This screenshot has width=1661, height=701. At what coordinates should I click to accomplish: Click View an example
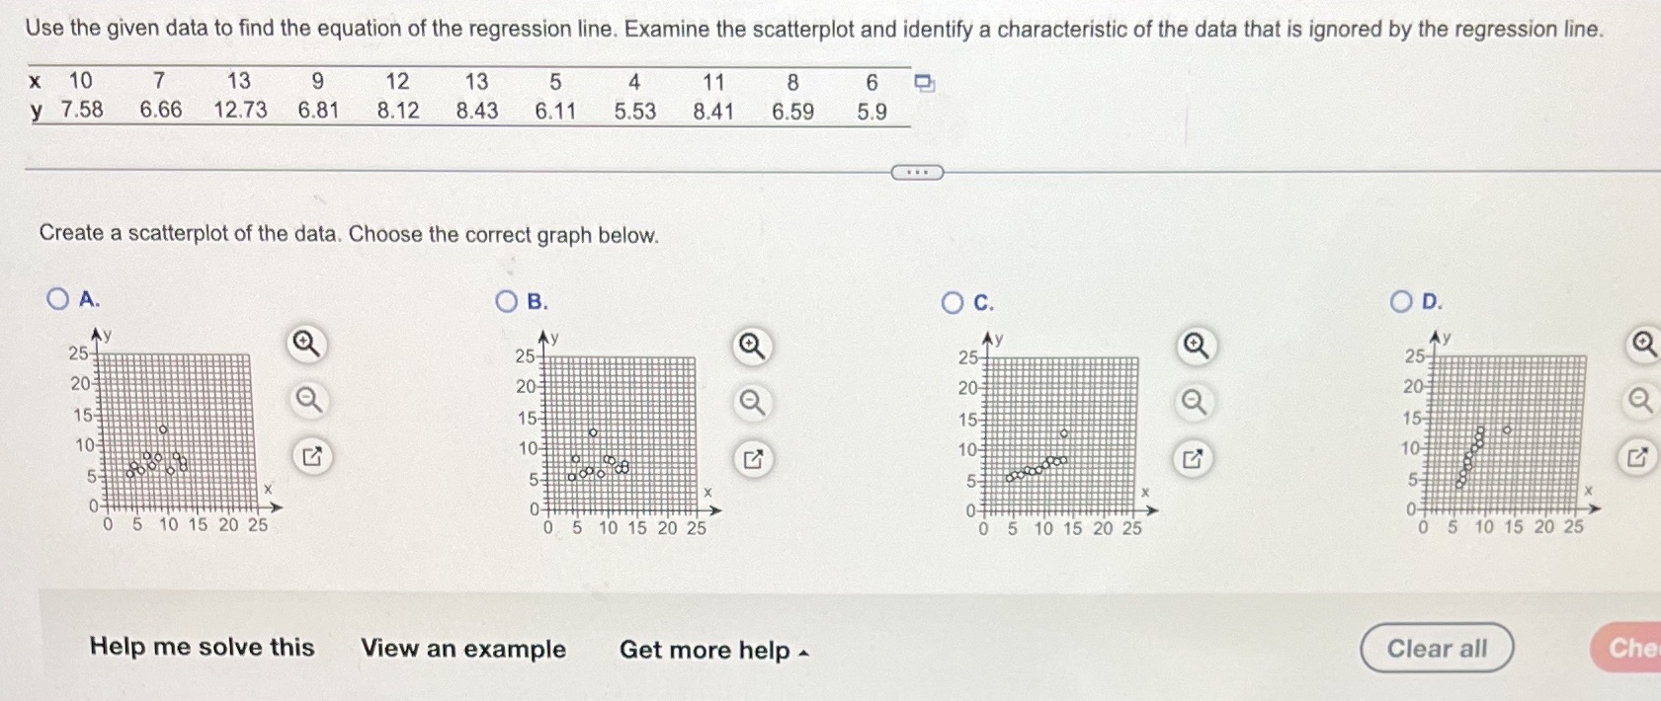[462, 650]
